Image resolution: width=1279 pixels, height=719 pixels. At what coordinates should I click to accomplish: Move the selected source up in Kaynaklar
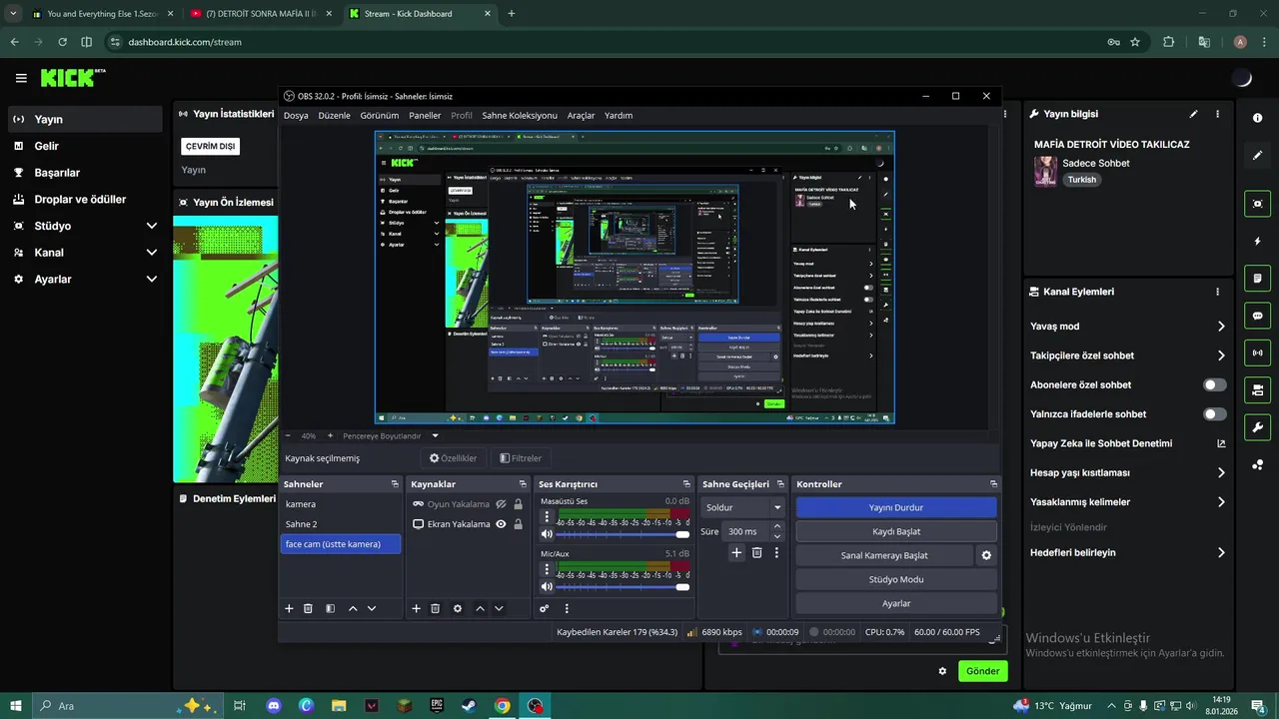[480, 608]
